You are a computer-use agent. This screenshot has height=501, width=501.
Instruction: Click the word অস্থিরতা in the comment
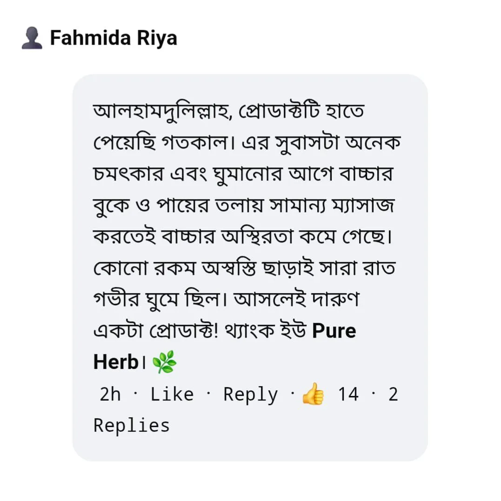[257, 237]
